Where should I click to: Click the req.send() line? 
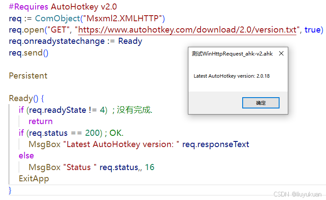click(x=29, y=53)
